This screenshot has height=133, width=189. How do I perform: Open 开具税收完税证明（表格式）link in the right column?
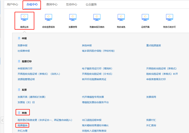tap(161, 69)
